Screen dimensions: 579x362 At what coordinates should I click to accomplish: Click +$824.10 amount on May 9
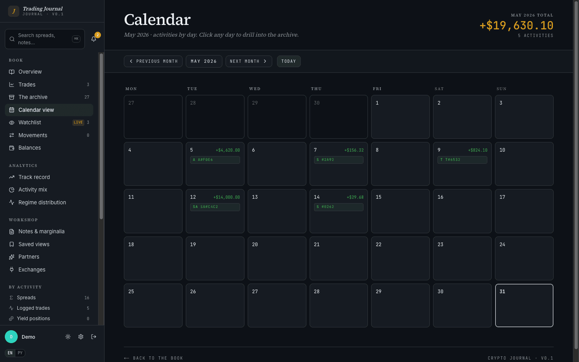[478, 150]
